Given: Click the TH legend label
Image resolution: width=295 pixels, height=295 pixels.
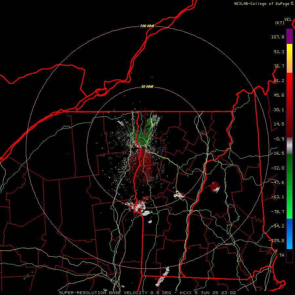Looking at the screenshot, I should click(282, 255).
